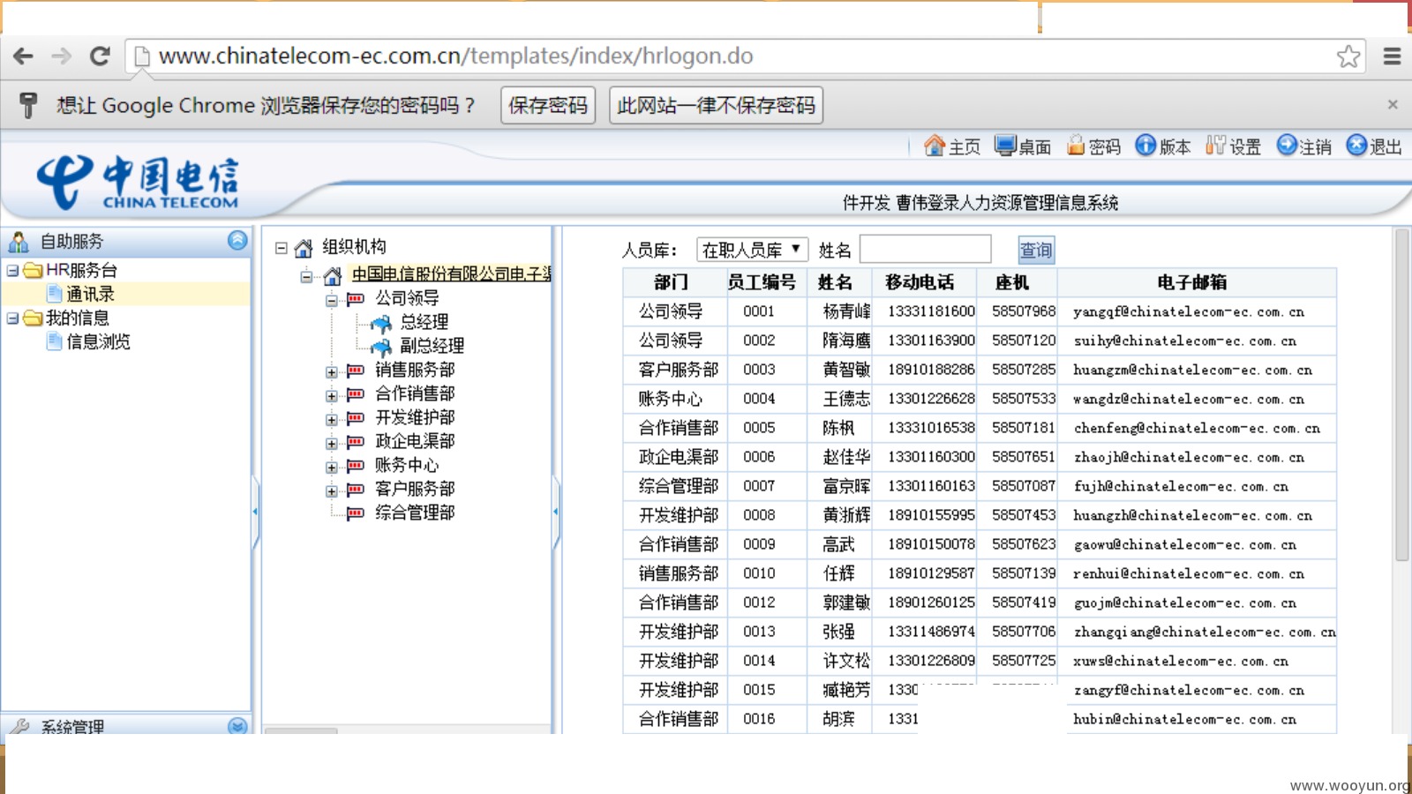Expand the 系统管理 panel with its arrow

[x=237, y=726]
